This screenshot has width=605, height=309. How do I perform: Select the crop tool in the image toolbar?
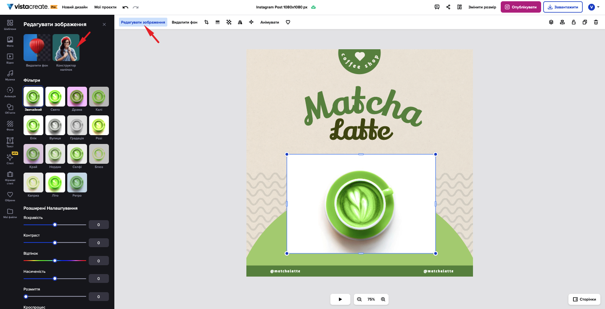tap(206, 22)
